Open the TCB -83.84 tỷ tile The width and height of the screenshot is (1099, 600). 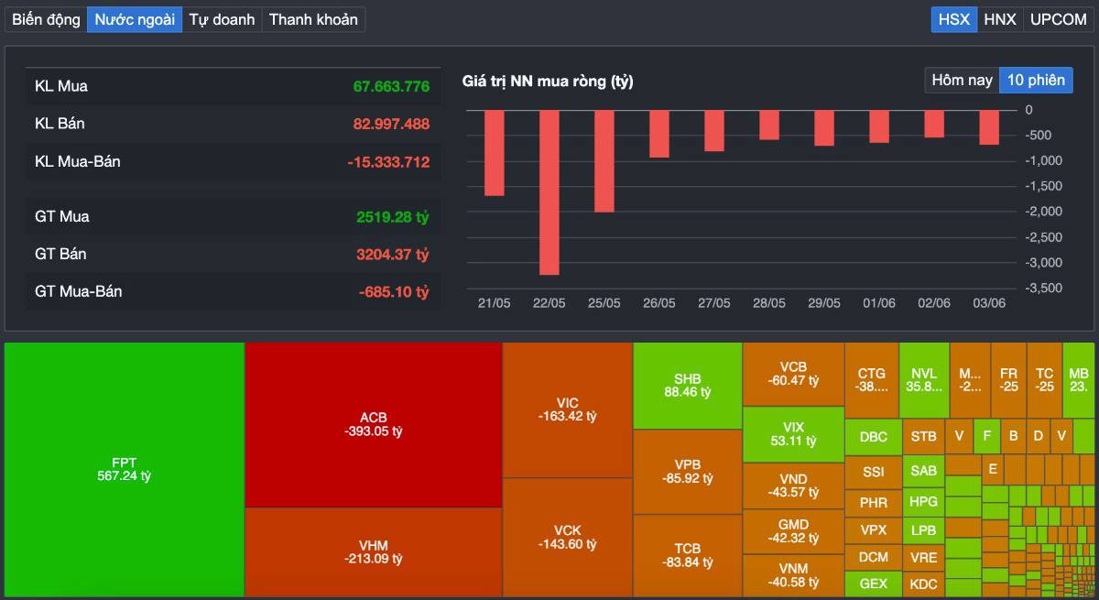(688, 556)
